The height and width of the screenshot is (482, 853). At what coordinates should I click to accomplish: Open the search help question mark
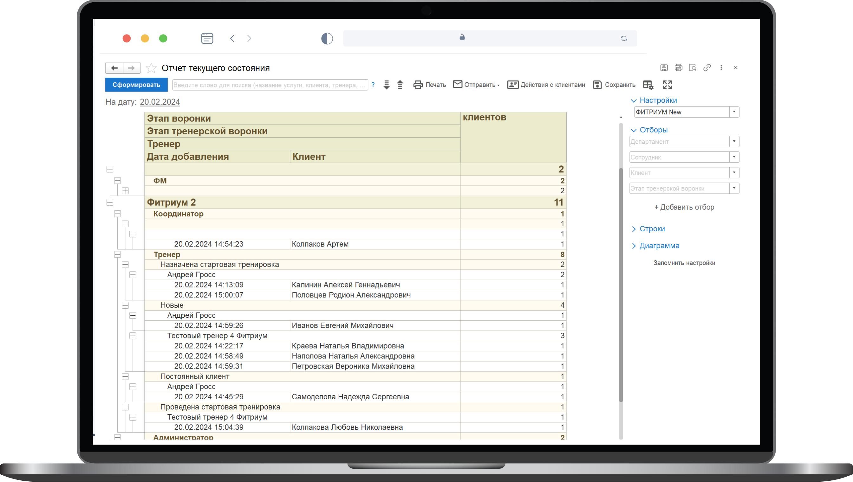click(373, 85)
